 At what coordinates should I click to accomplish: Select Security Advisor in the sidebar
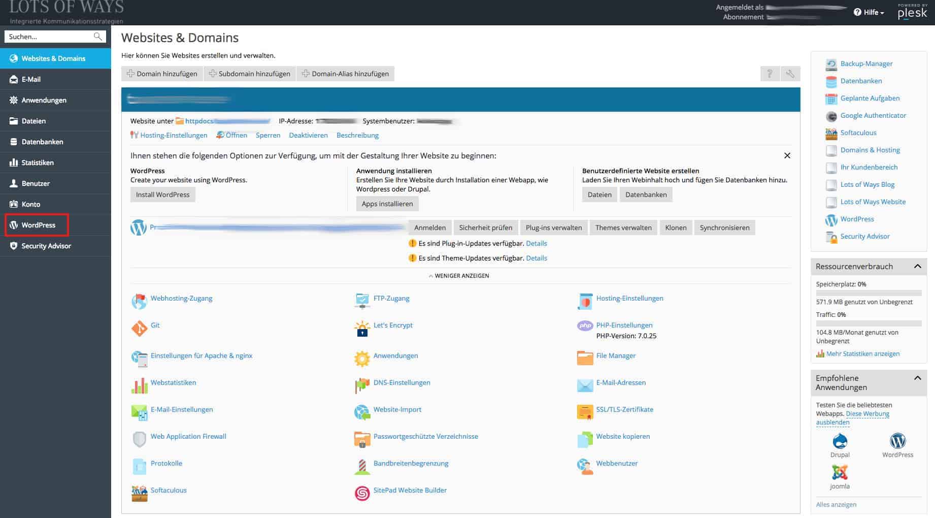click(x=55, y=246)
